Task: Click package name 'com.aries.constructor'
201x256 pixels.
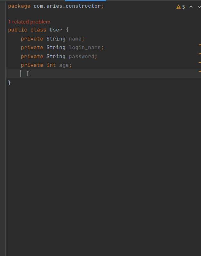Action: coord(67,6)
